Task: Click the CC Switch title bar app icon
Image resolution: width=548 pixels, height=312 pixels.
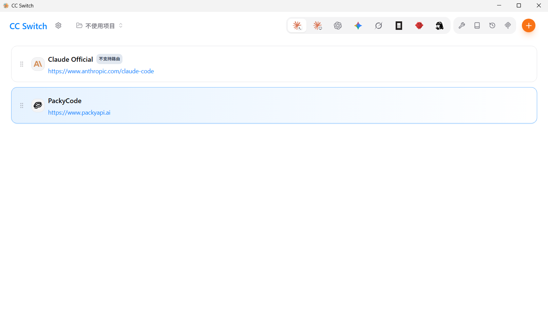Action: coord(6,5)
